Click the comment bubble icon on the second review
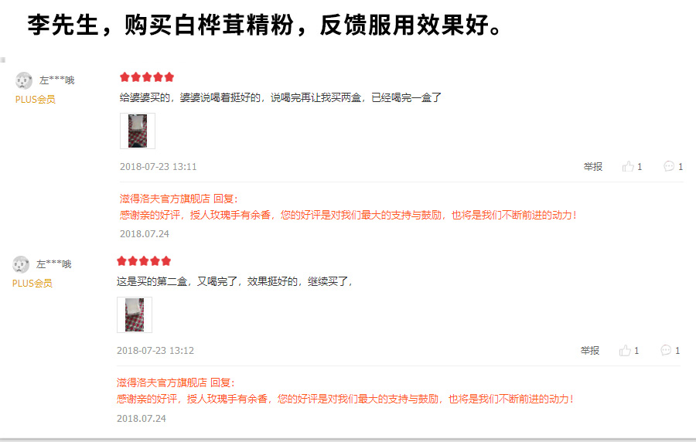This screenshot has width=696, height=442. point(665,350)
